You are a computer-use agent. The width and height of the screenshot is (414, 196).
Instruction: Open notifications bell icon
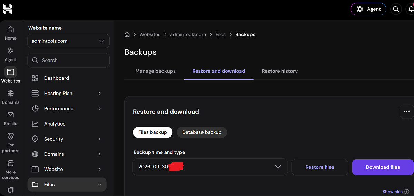[x=411, y=9]
